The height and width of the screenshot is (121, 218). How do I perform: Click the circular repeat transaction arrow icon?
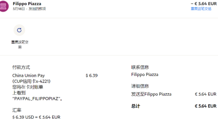19,30
